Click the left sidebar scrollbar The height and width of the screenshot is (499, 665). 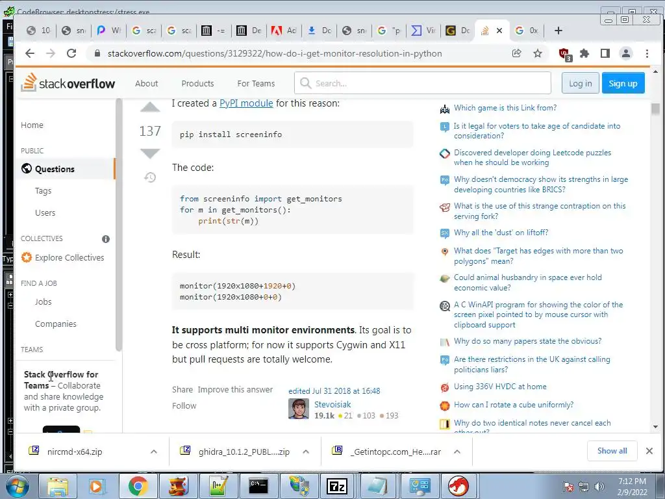click(x=119, y=225)
